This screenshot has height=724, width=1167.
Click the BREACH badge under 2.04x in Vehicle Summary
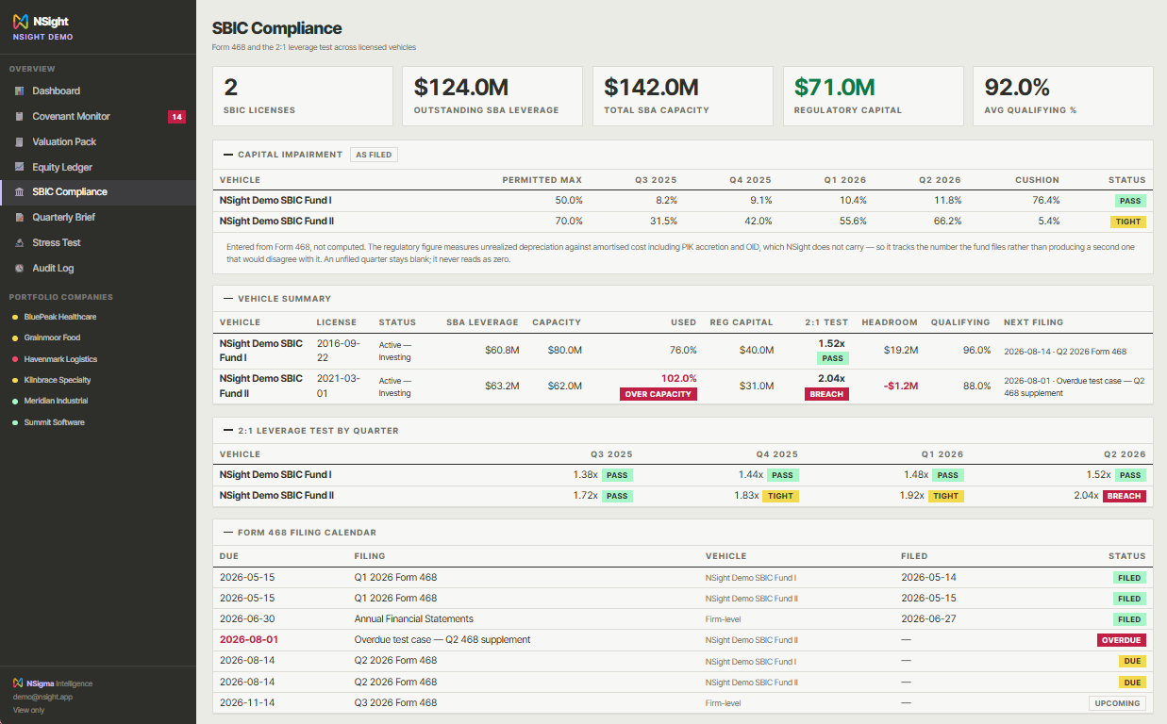pyautogui.click(x=826, y=394)
